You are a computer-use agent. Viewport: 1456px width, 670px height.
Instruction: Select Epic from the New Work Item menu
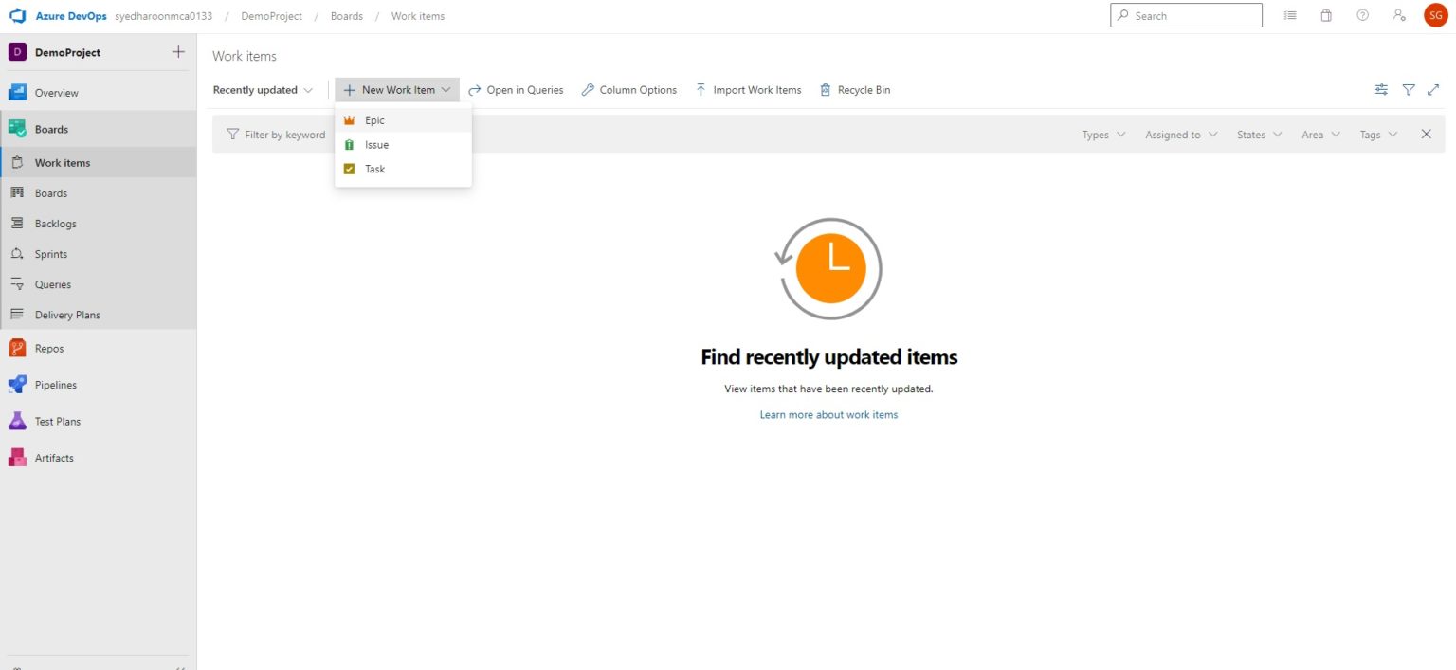[x=375, y=120]
